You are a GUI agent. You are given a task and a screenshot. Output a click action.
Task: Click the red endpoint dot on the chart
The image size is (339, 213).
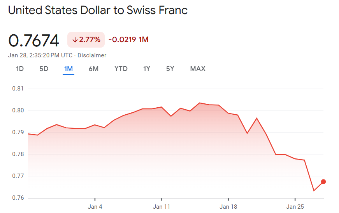[323, 182]
